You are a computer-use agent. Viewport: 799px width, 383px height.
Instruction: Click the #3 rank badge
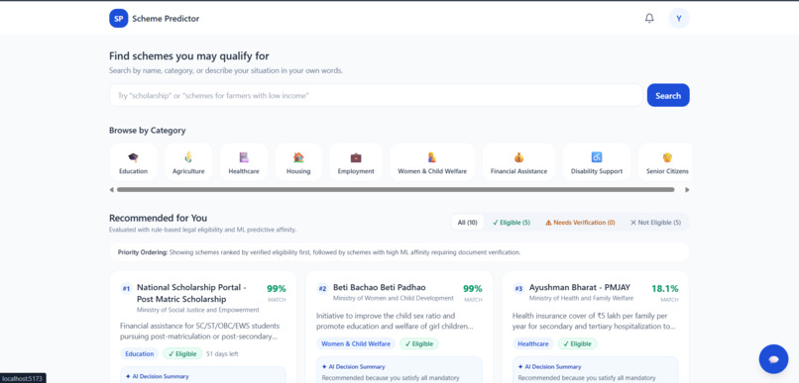tap(518, 288)
